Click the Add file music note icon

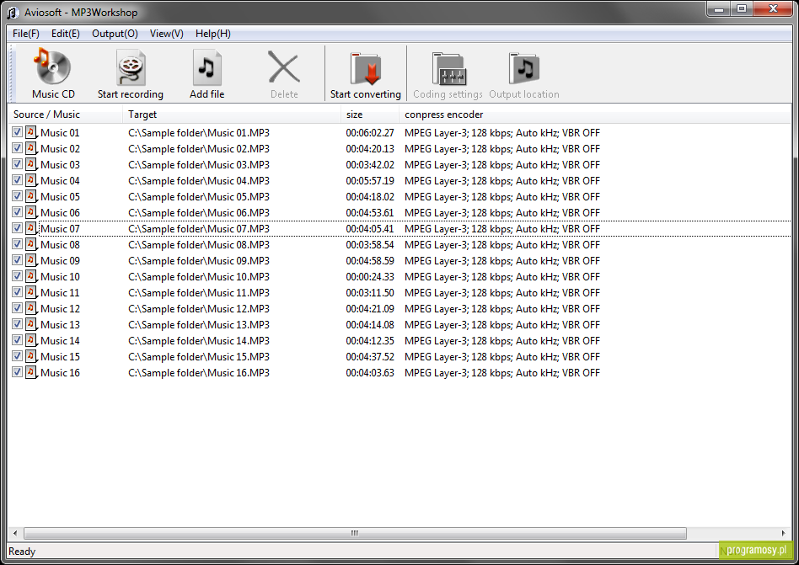(x=206, y=67)
